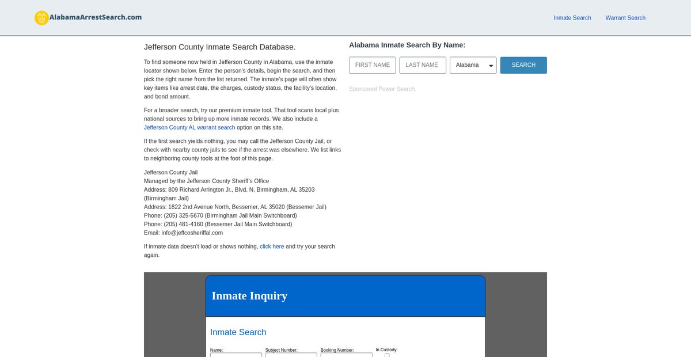
Task: Focus the Booking Number input box
Action: tap(347, 355)
